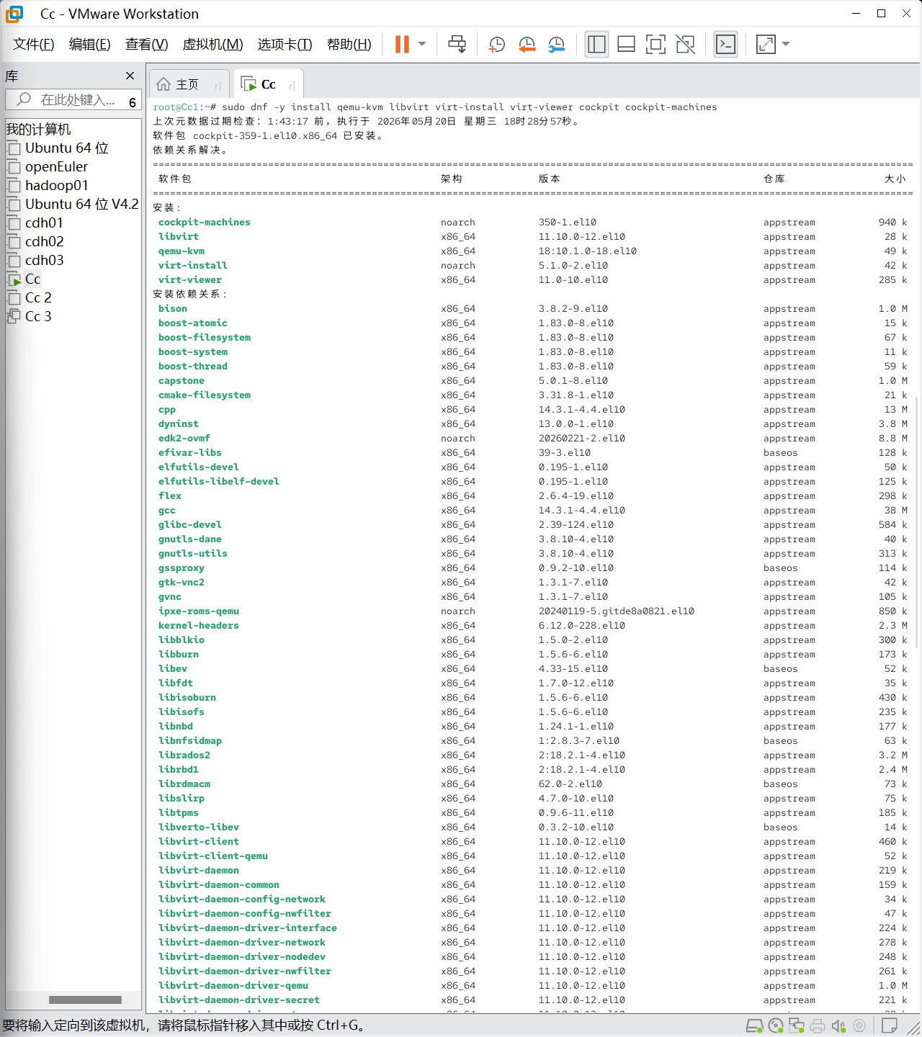Click the library horizontal scrollbar thumb
The image size is (922, 1037).
click(x=85, y=1000)
